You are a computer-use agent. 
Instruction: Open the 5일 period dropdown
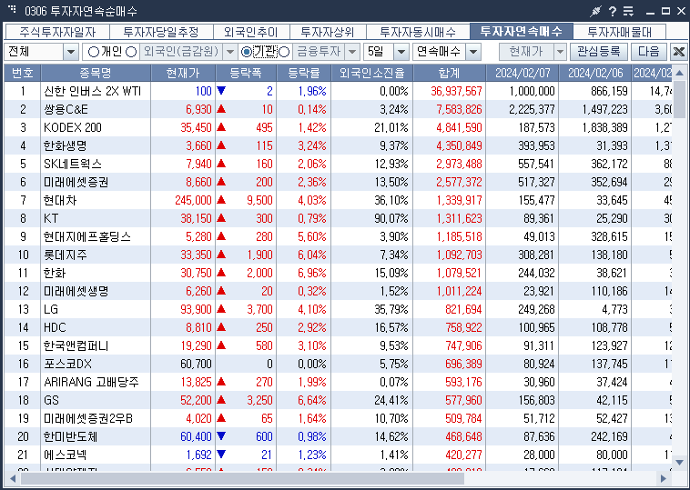[401, 53]
